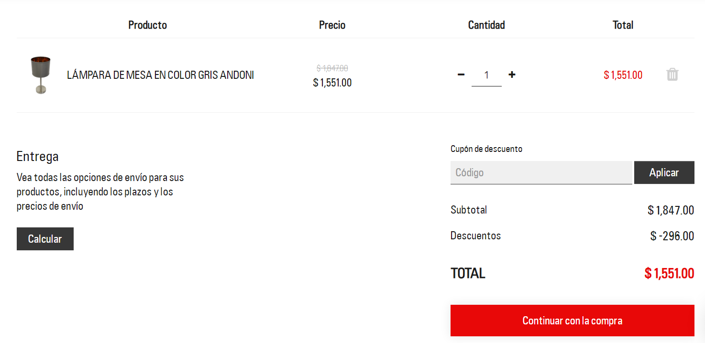The image size is (705, 343).
Task: Click the Código coupon input field
Action: 541,172
